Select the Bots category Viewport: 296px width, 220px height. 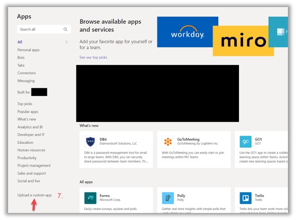click(x=21, y=58)
